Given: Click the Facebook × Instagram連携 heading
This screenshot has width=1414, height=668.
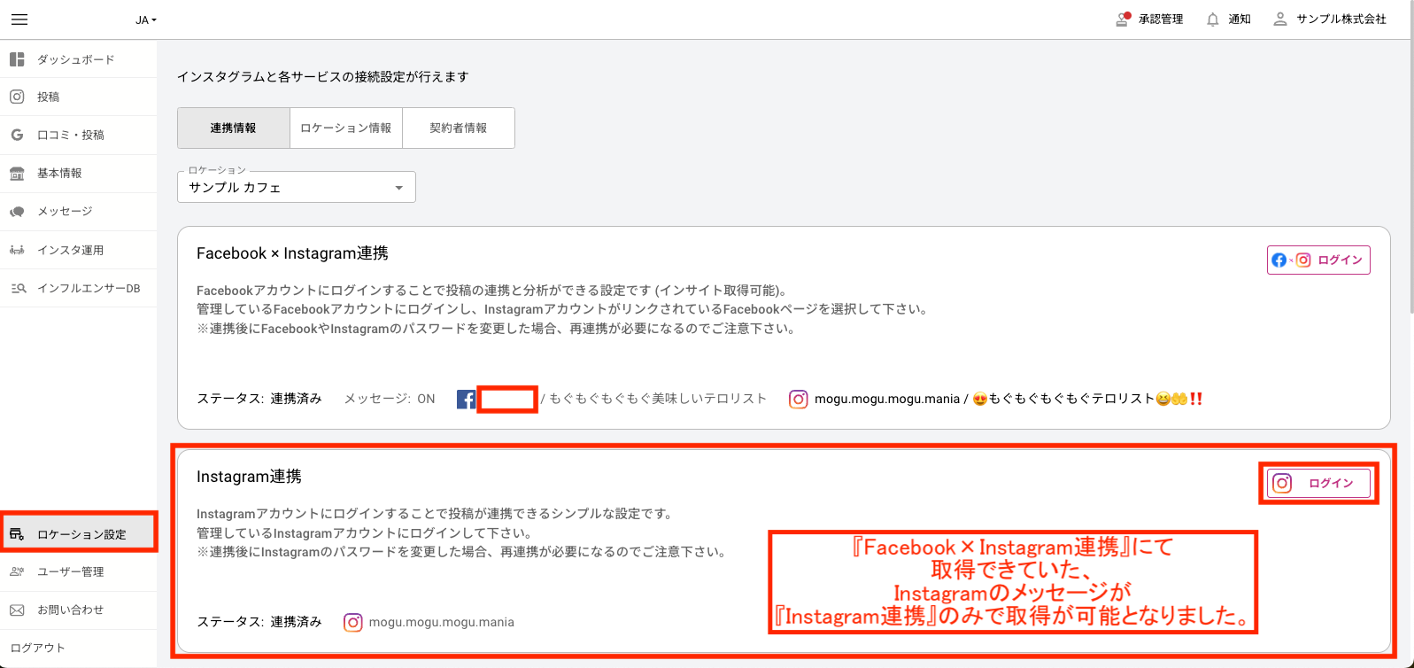Looking at the screenshot, I should [292, 253].
